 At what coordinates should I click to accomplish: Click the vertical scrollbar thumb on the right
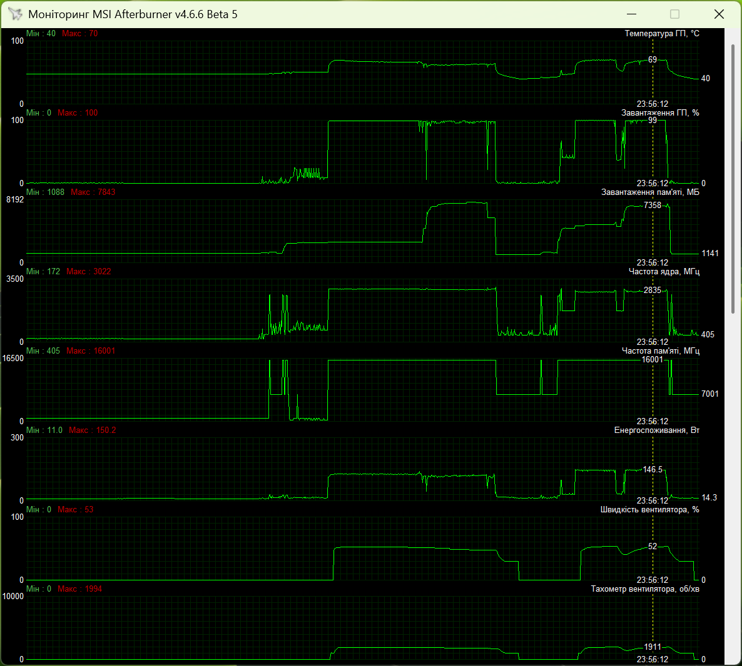click(x=733, y=179)
